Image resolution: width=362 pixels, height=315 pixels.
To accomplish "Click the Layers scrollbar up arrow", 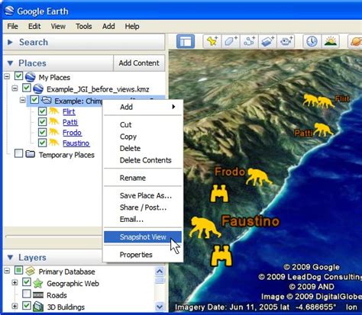I will pyautogui.click(x=160, y=272).
